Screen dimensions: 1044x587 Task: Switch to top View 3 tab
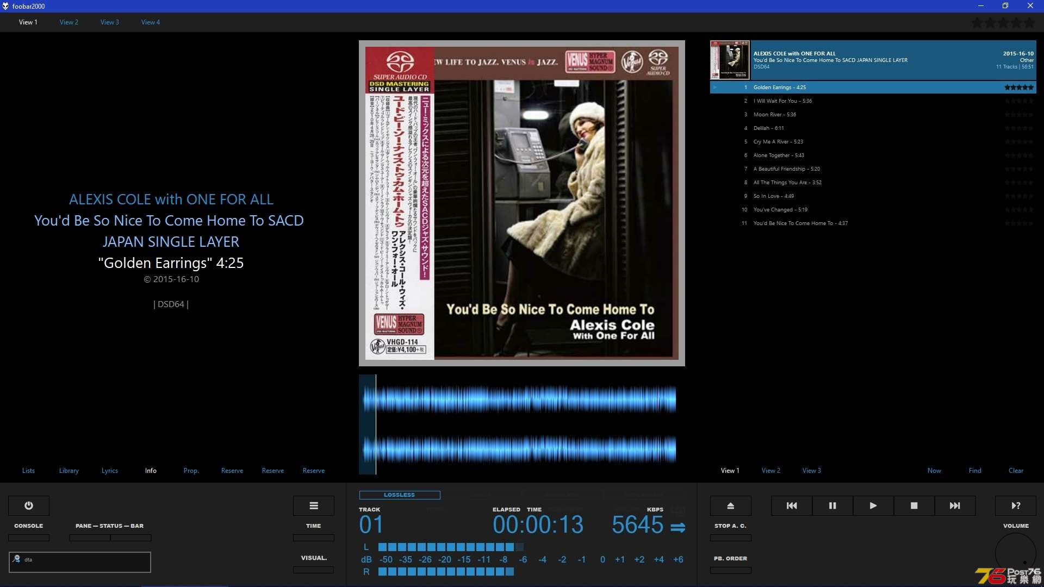click(x=110, y=22)
